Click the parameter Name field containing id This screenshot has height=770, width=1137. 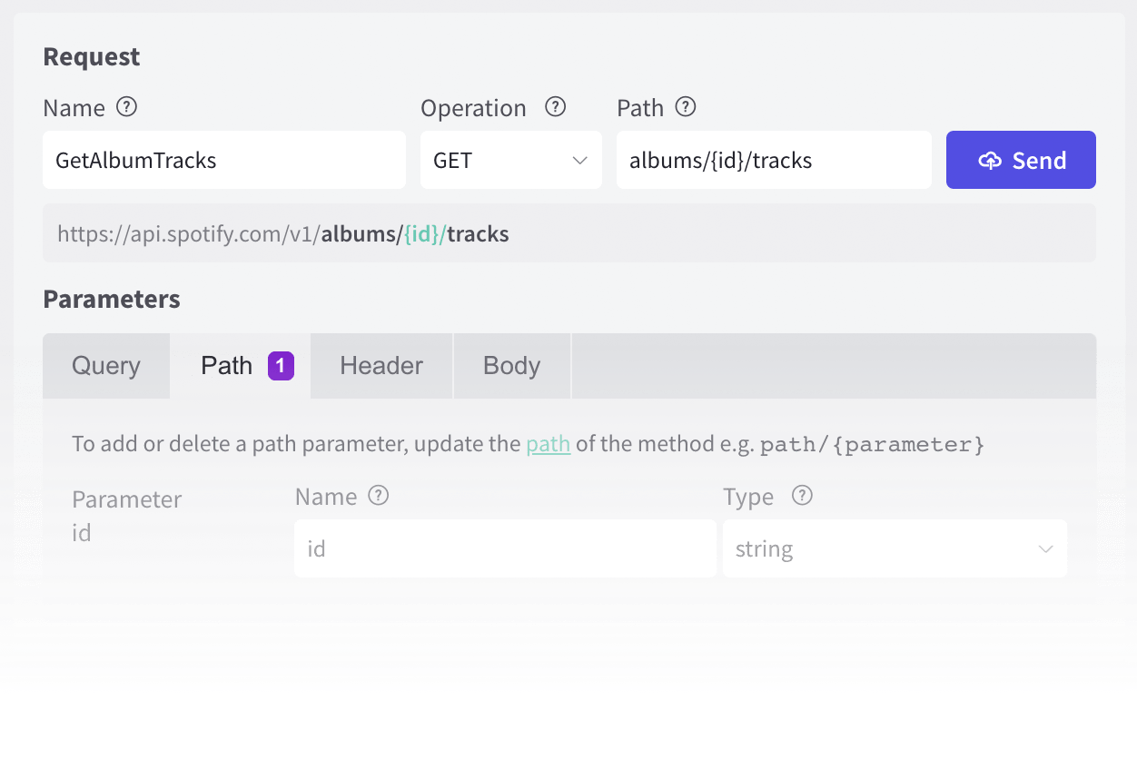point(504,548)
